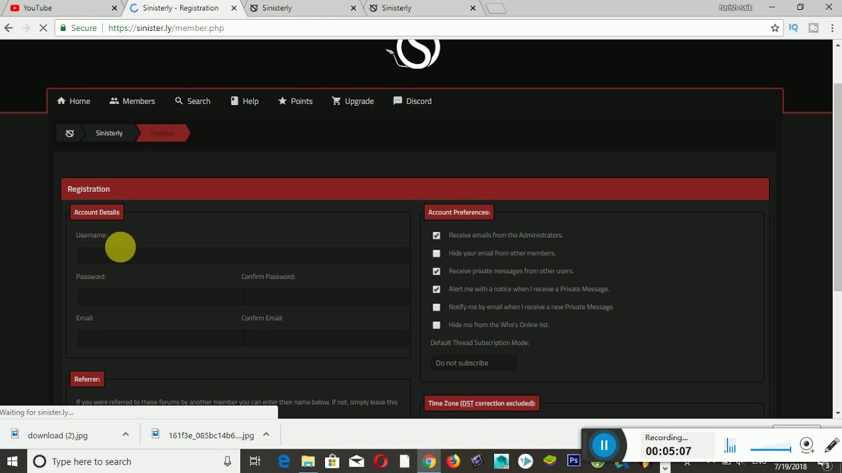The width and height of the screenshot is (842, 473).
Task: Open the download (2).jpg file
Action: click(58, 435)
